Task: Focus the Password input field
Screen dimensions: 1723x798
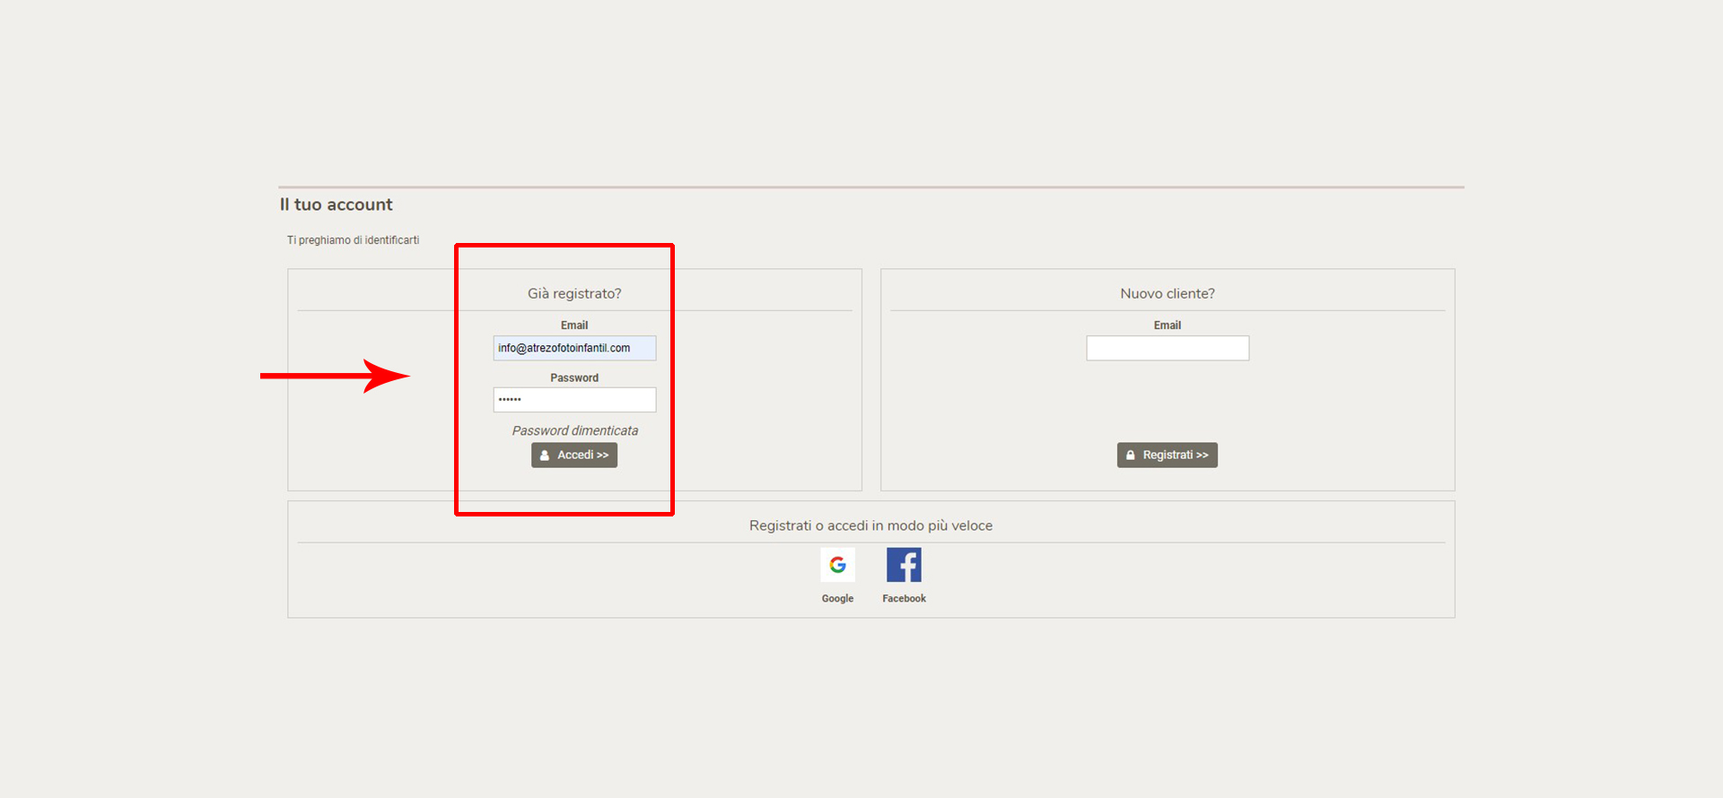Action: (x=574, y=400)
